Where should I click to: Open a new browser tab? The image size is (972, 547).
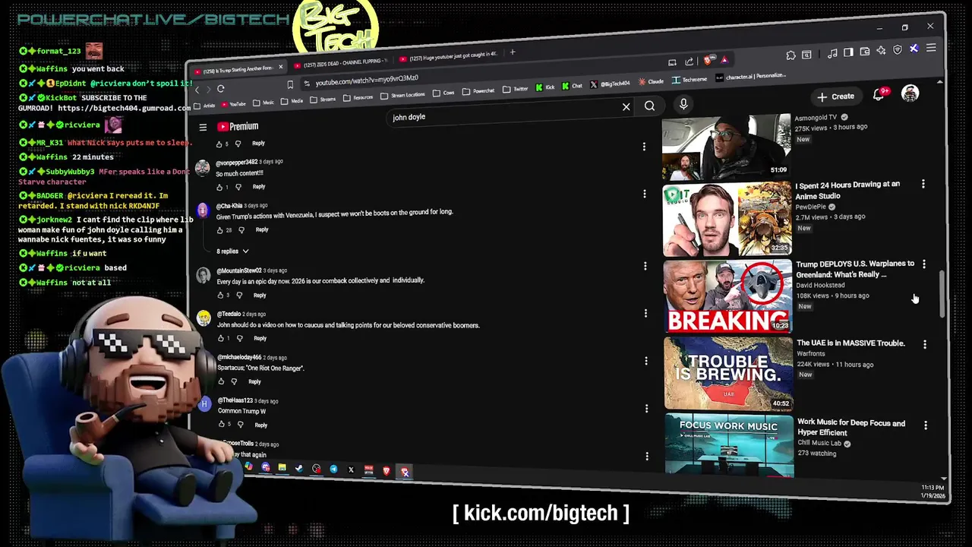pos(513,52)
